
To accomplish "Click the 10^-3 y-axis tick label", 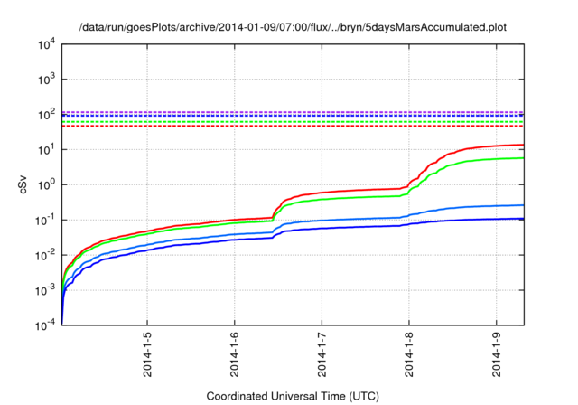I will (45, 290).
